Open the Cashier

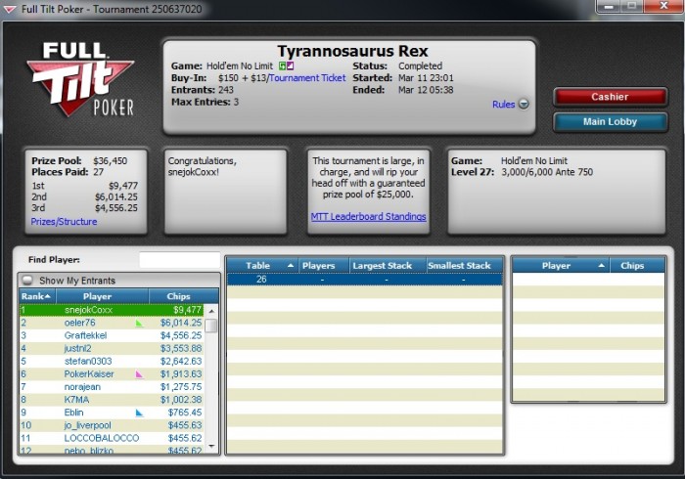pos(610,97)
